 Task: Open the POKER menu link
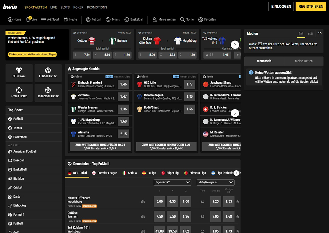(x=78, y=7)
